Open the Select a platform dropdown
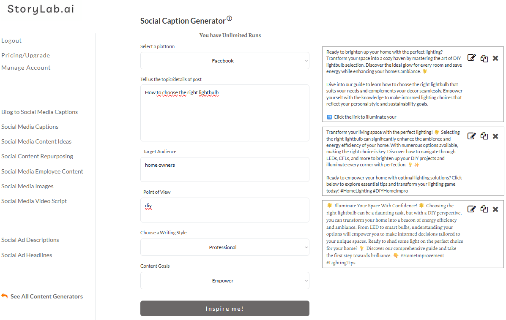The image size is (506, 320). point(224,60)
